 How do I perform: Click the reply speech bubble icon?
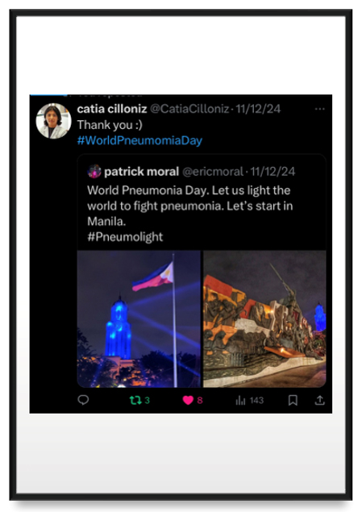pyautogui.click(x=83, y=400)
